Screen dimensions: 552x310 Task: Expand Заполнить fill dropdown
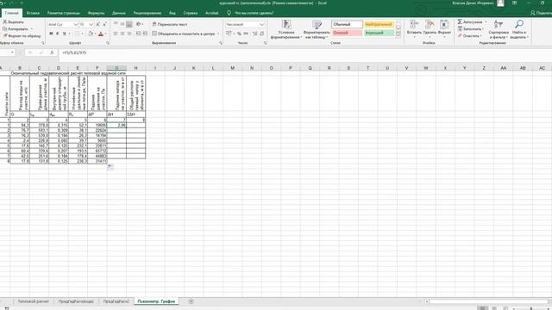tap(483, 28)
